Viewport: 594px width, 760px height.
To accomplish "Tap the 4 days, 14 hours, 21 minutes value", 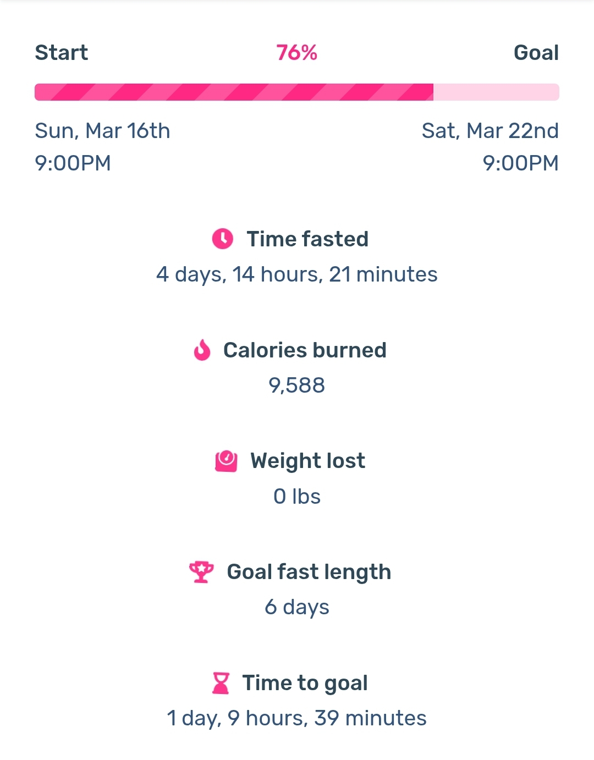I will (x=297, y=274).
